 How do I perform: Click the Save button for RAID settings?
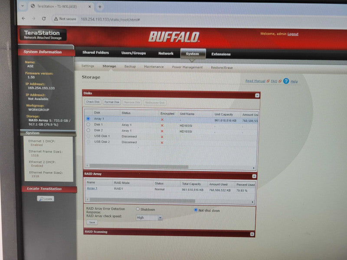(92, 222)
